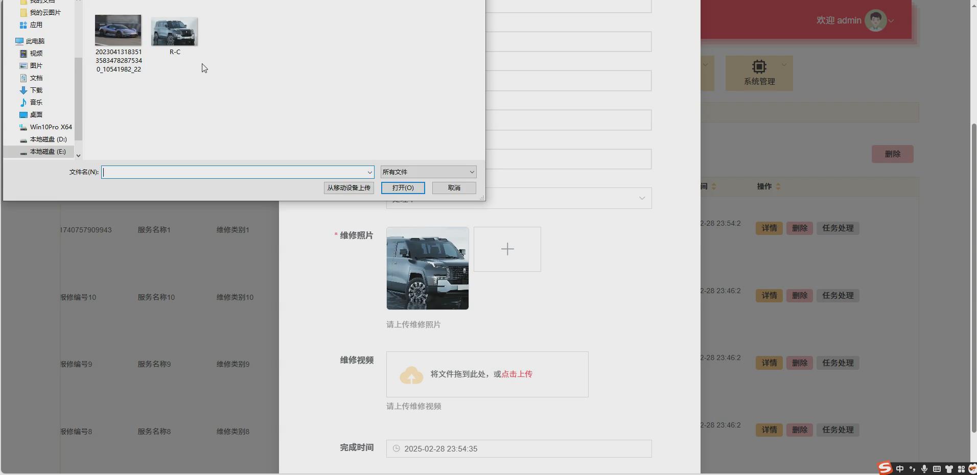Open the filename combo box dropdown
Image resolution: width=977 pixels, height=475 pixels.
click(369, 172)
